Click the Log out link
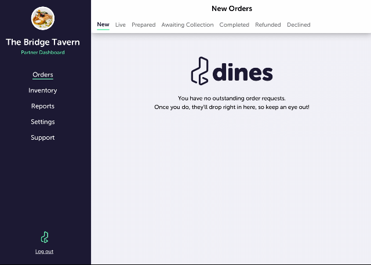 pos(44,251)
